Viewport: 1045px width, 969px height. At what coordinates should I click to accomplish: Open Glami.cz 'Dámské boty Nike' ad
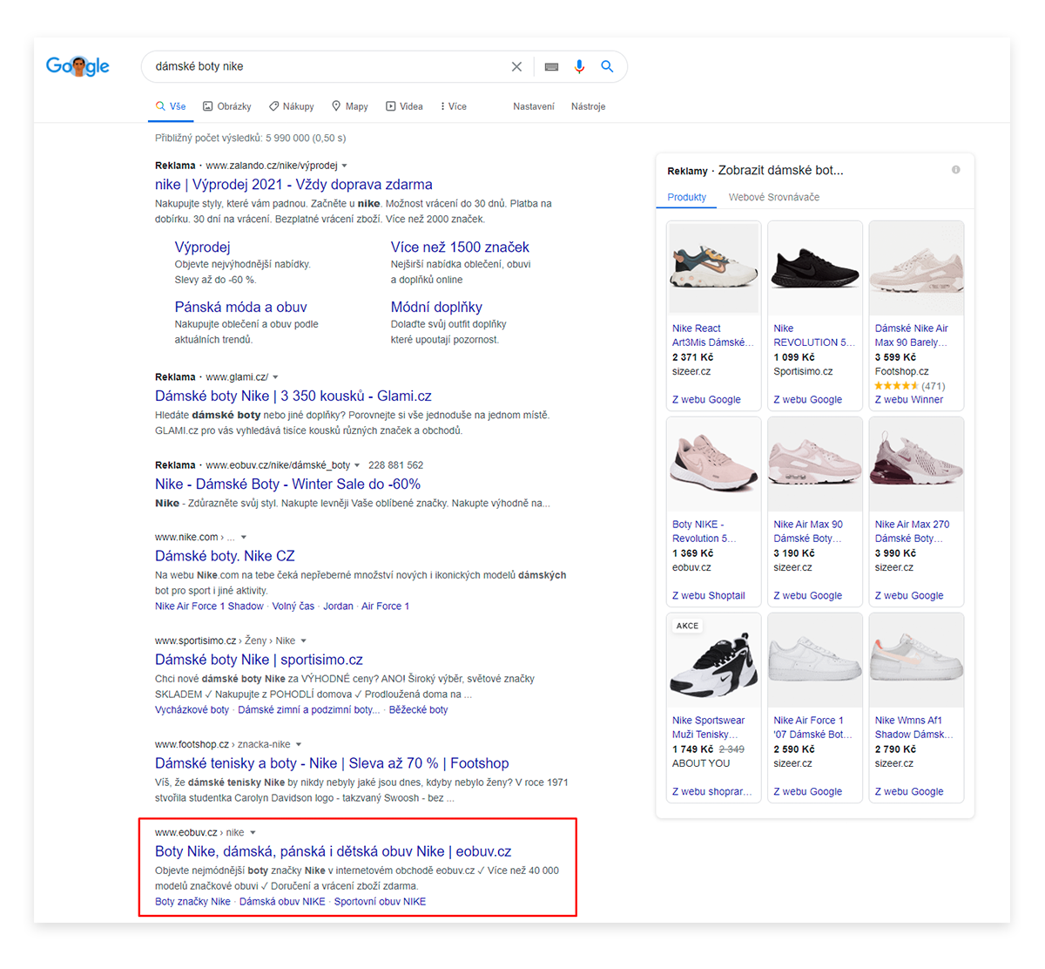click(x=293, y=396)
